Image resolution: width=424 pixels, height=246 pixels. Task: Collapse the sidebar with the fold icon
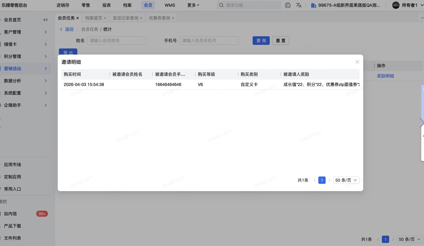46,20
